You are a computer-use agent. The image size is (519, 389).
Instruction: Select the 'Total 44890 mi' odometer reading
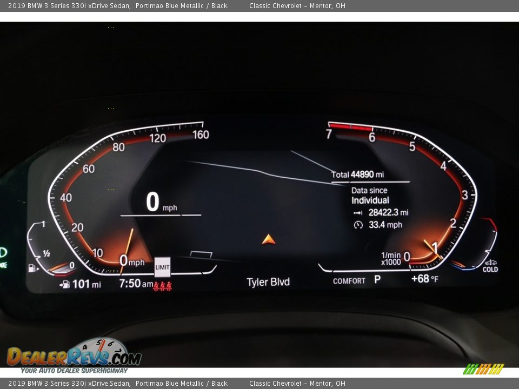click(x=357, y=175)
